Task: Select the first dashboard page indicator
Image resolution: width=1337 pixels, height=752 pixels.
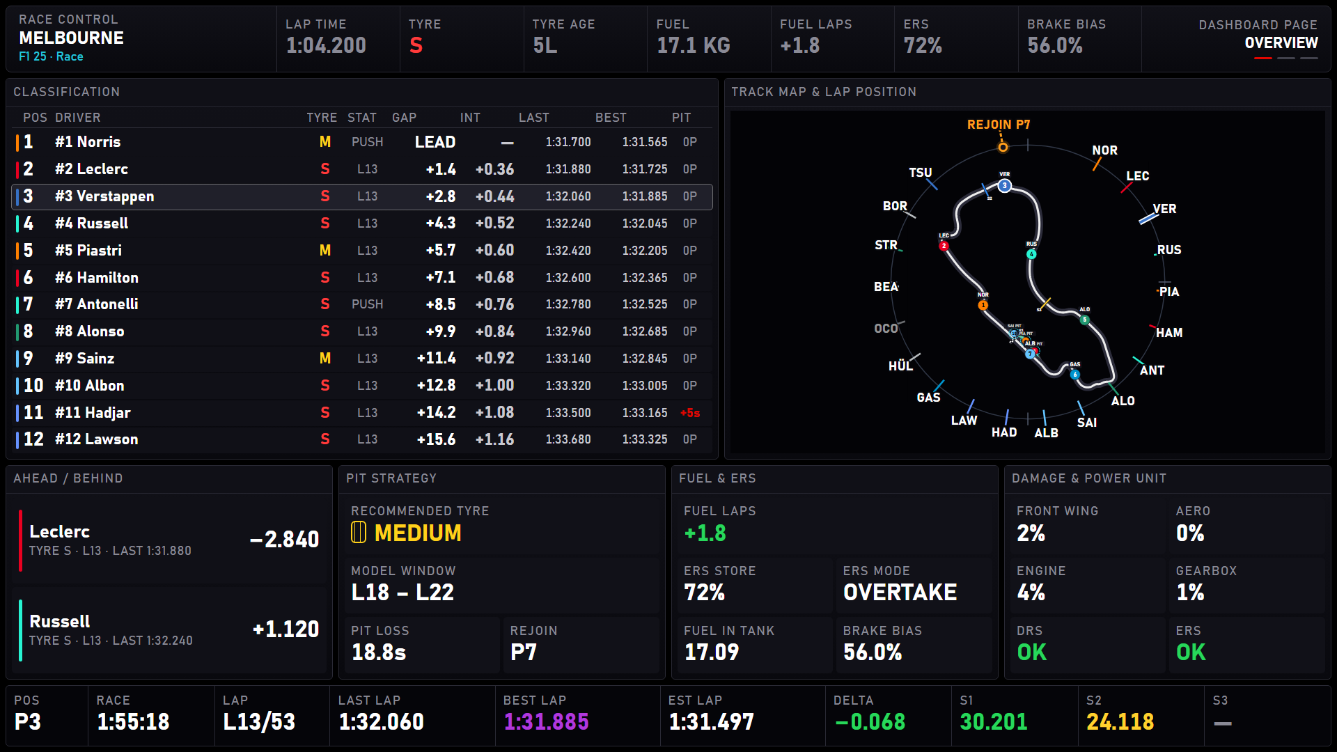Action: 1263,58
